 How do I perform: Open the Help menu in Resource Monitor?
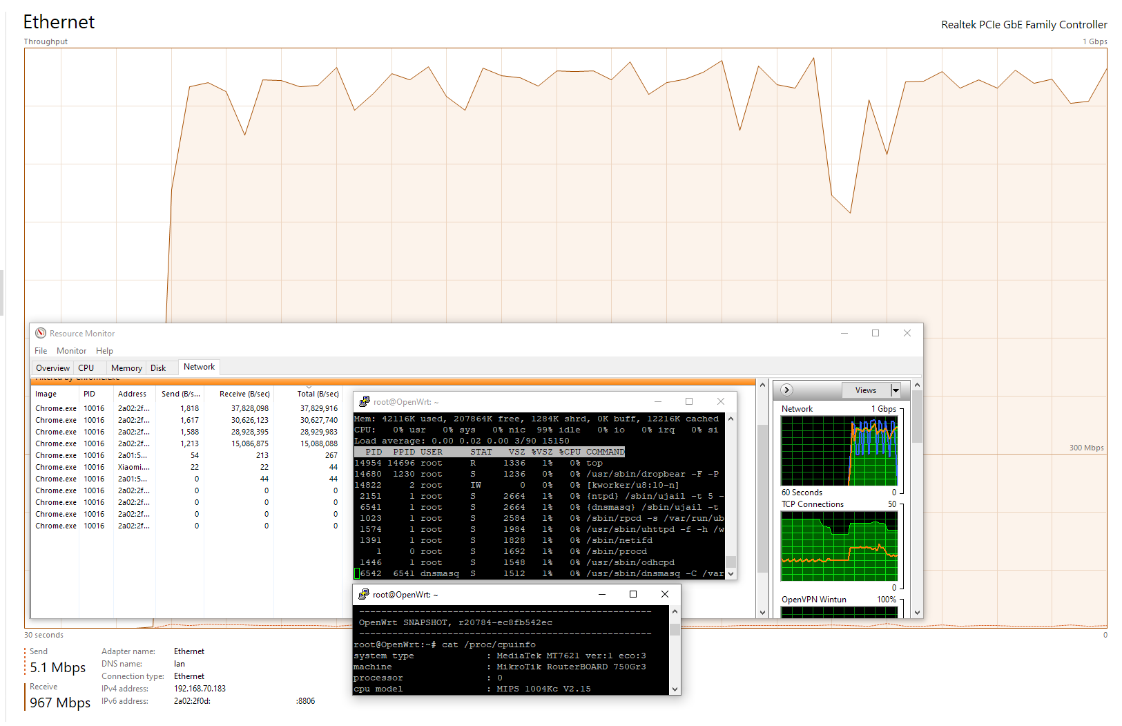pos(104,351)
